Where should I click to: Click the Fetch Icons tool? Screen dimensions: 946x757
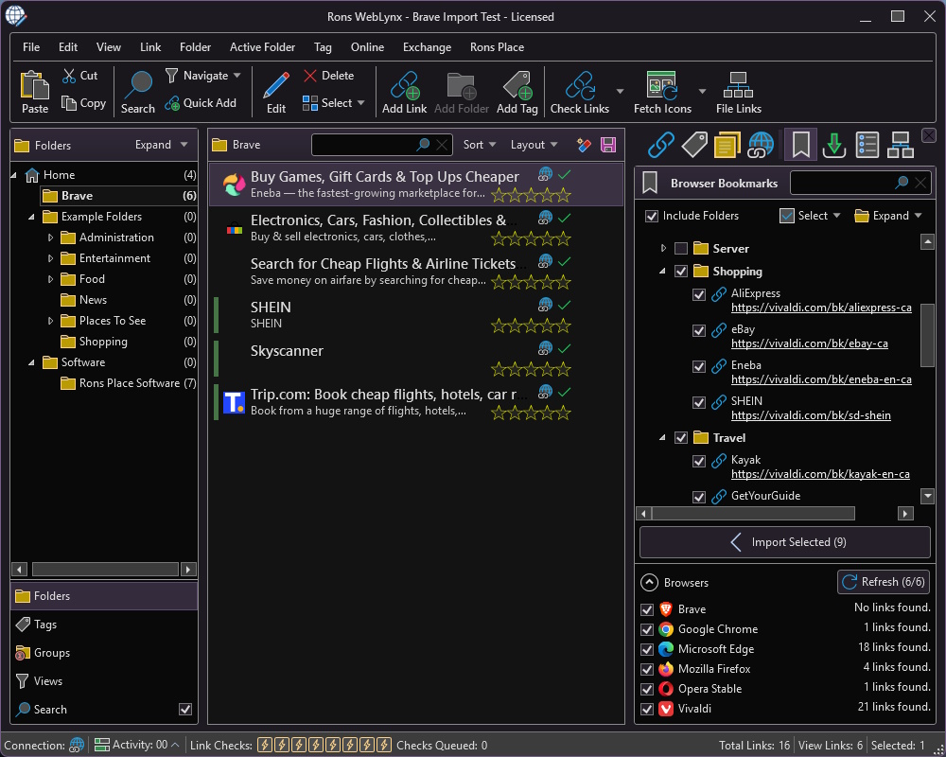[662, 85]
